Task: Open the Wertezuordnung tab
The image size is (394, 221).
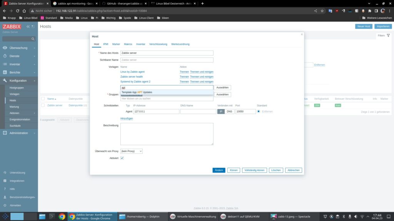Action: coord(180,44)
